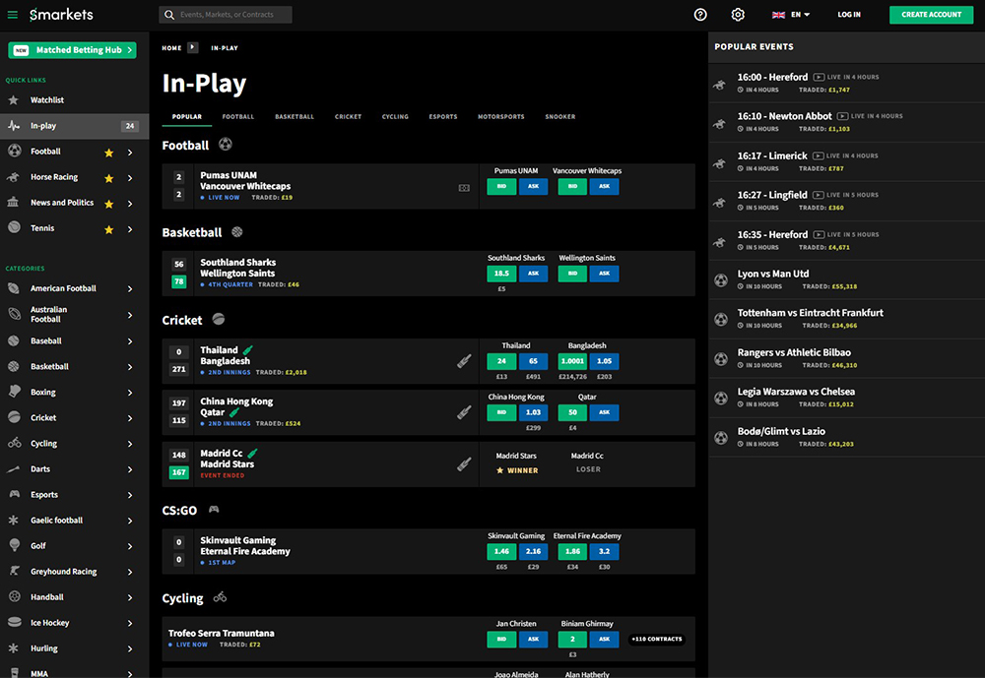Click football icon beside Lyon vs Man Utd
Viewport: 985px width, 678px height.
[721, 280]
